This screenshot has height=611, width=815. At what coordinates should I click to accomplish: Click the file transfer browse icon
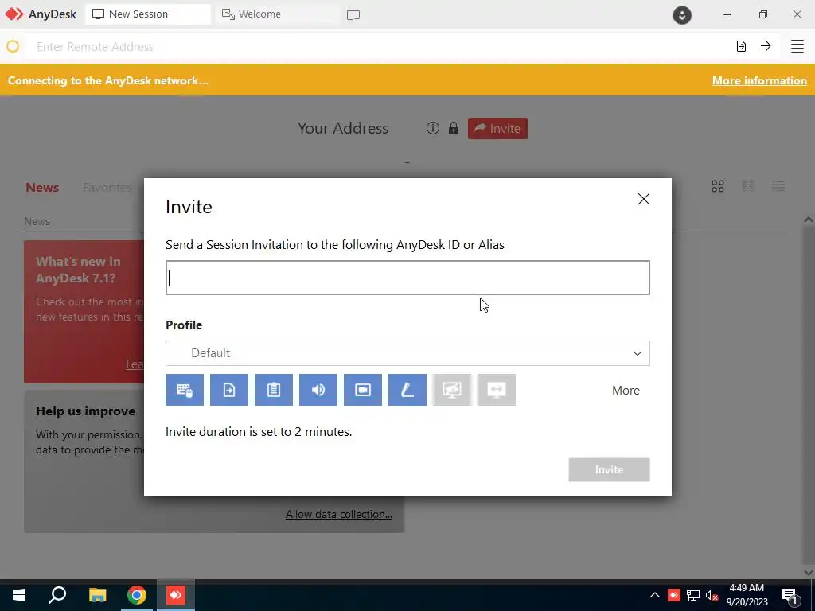[x=741, y=46]
